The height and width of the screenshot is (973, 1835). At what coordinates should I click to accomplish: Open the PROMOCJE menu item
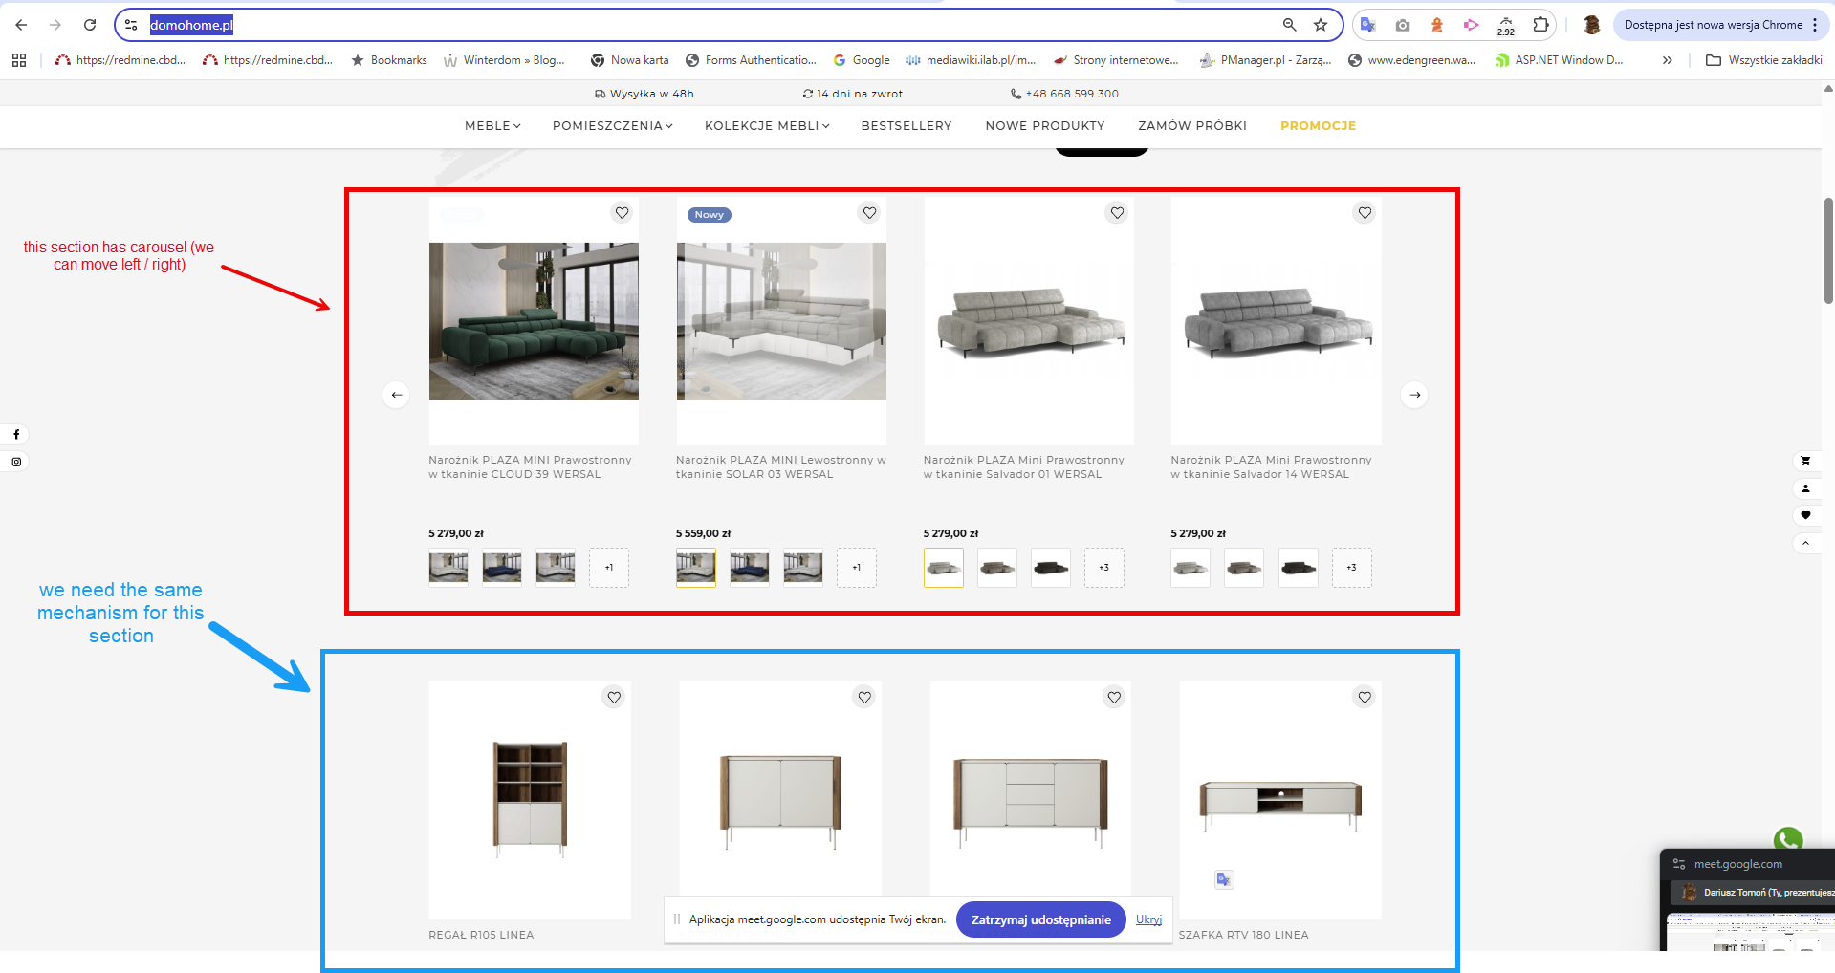[x=1318, y=126]
